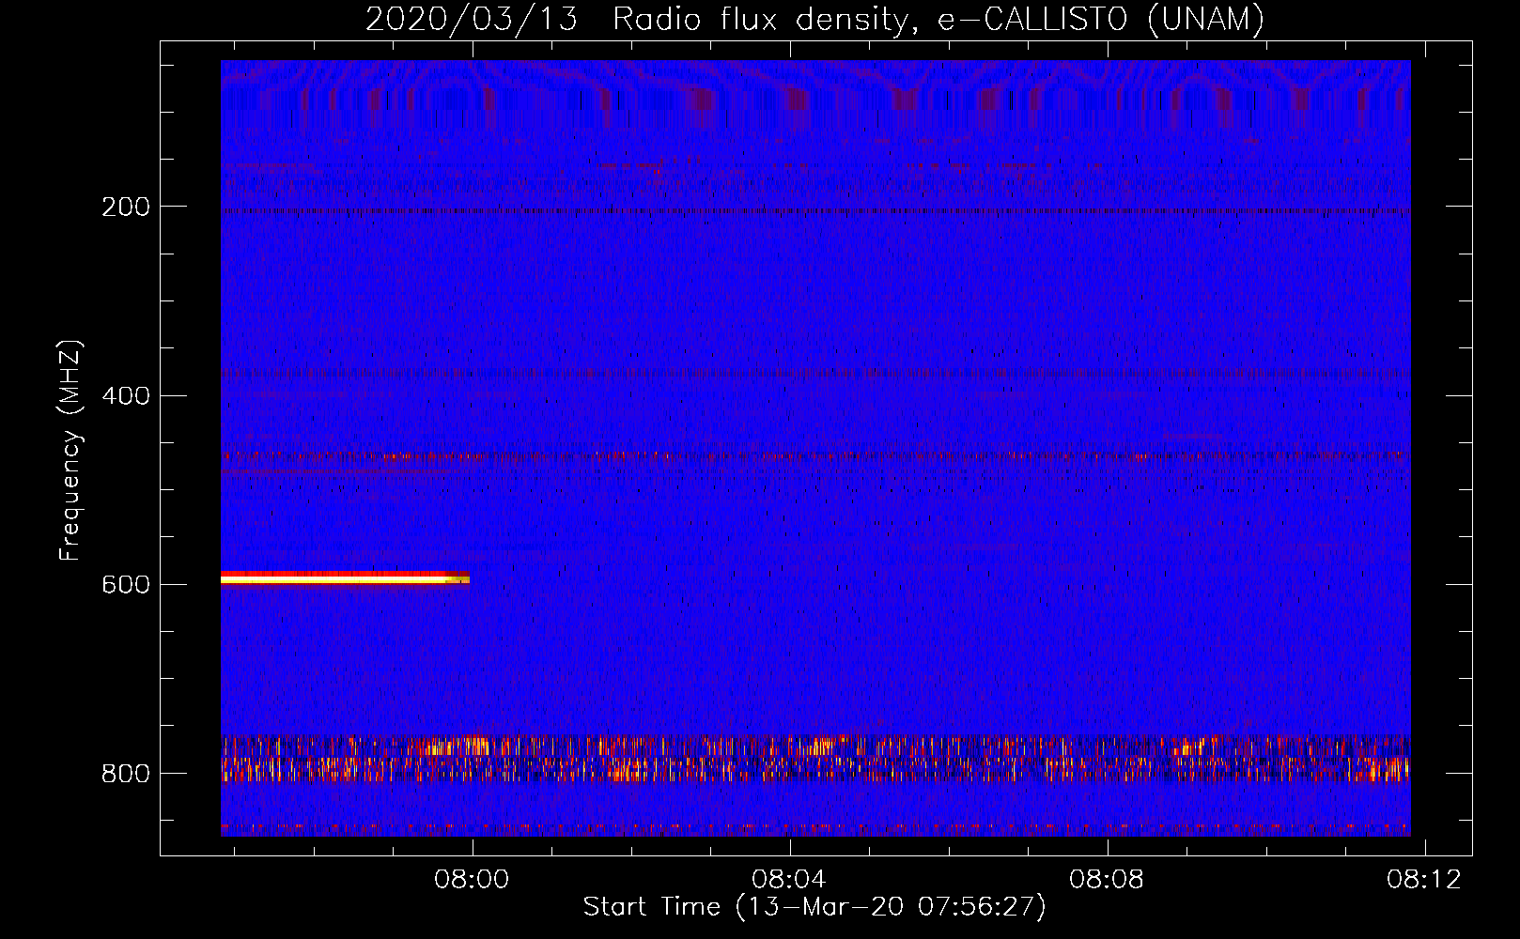Click the 'Frequency (MHZ)' axis label

(70, 451)
